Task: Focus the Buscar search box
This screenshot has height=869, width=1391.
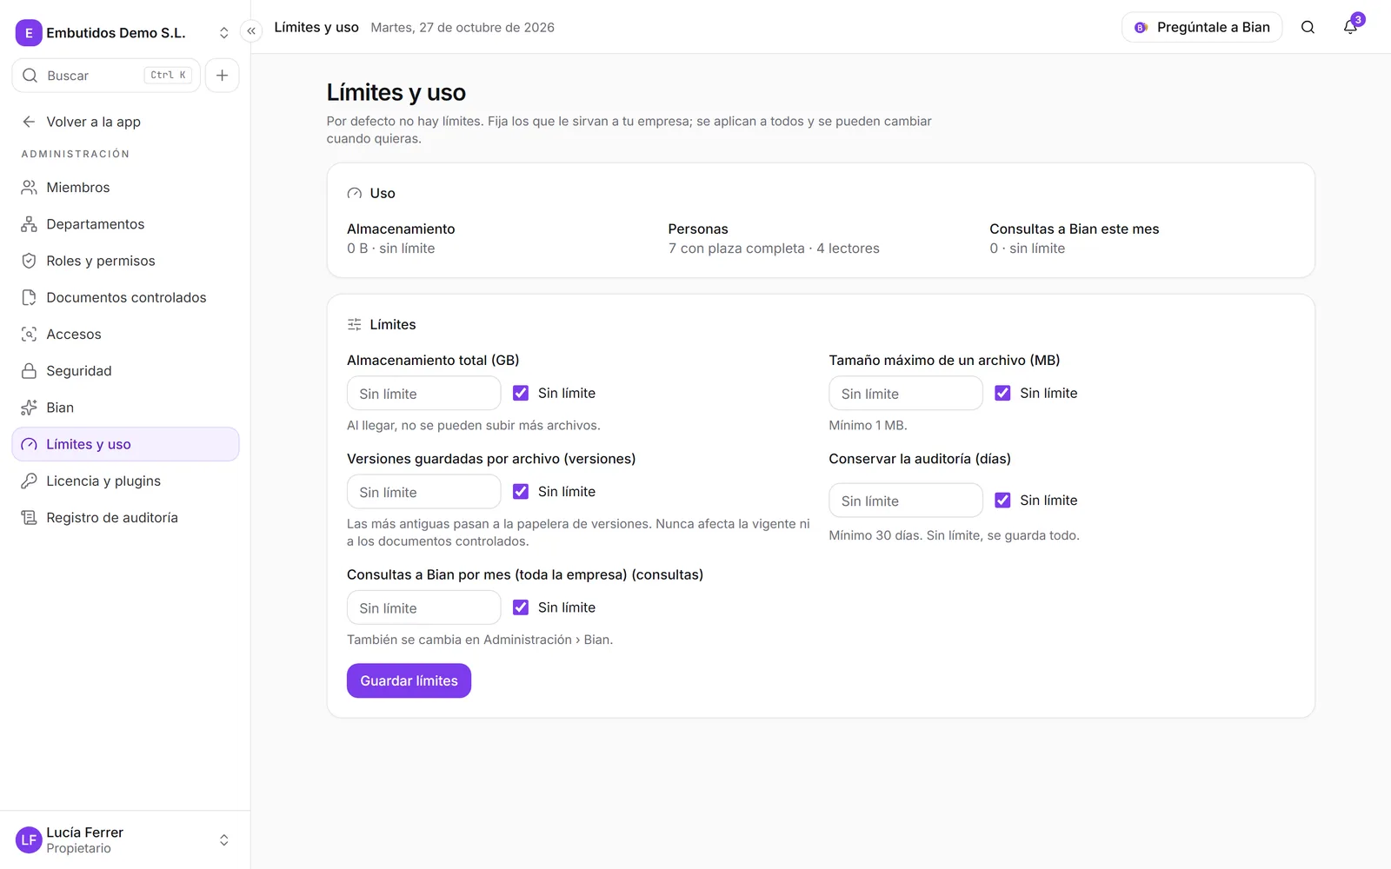Action: tap(106, 76)
